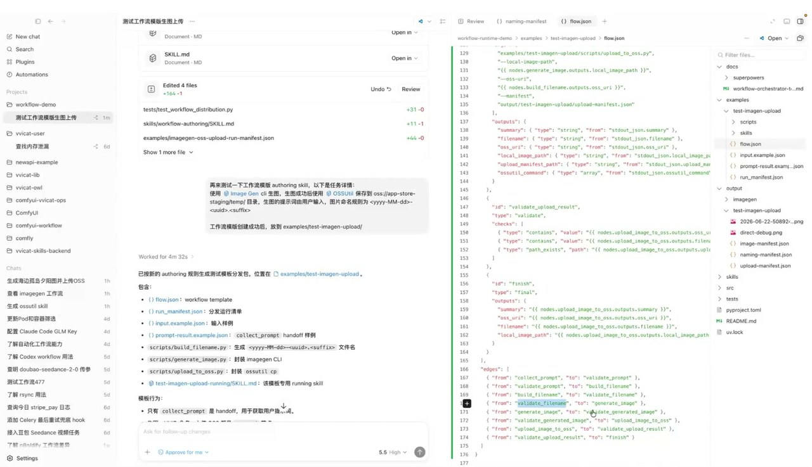This screenshot has height=467, width=812.
Task: Toggle the task list panel icon
Action: tap(443, 22)
